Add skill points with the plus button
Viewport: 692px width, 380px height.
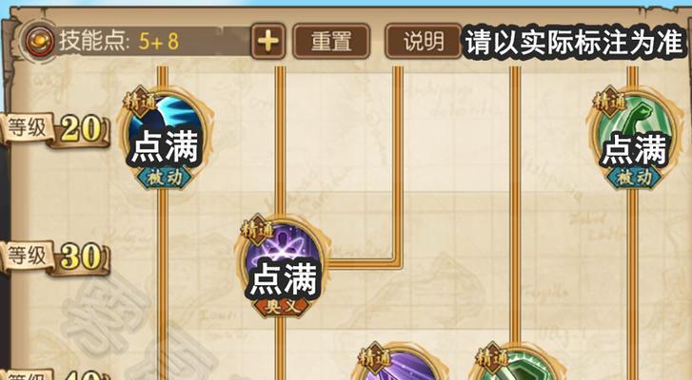point(267,42)
